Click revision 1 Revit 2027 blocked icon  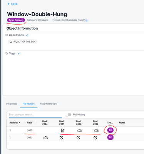point(95,138)
